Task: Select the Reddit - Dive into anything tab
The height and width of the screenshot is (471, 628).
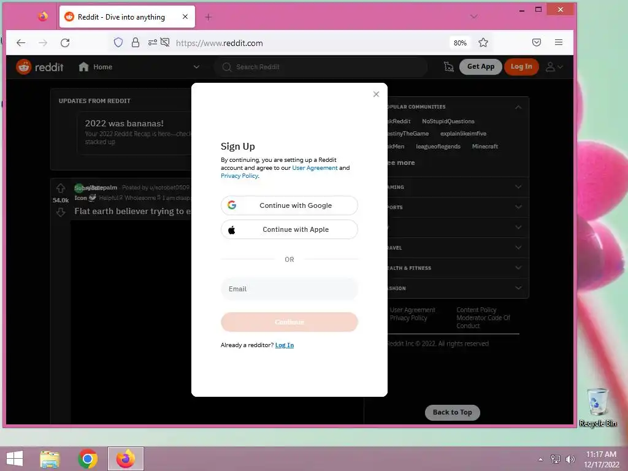Action: point(127,17)
